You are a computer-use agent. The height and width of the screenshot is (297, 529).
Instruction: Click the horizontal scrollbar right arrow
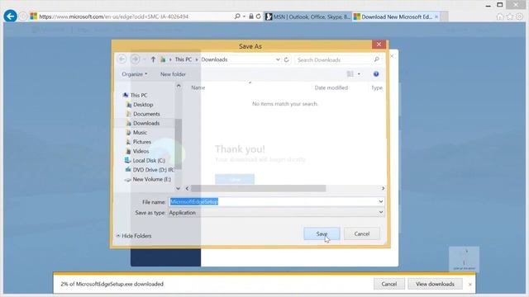pos(383,189)
